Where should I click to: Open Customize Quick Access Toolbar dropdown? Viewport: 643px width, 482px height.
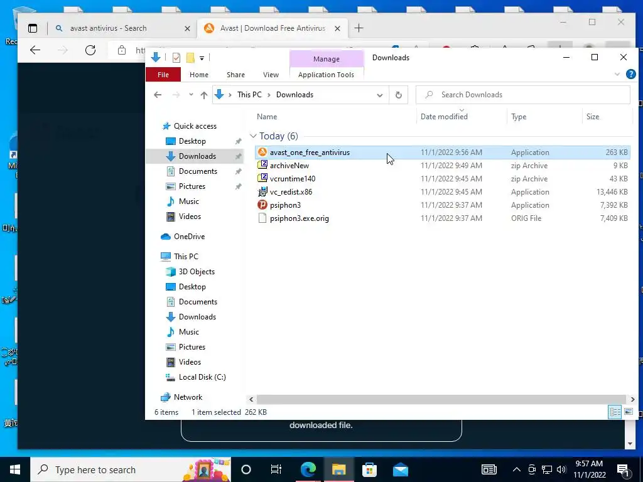[x=202, y=58]
